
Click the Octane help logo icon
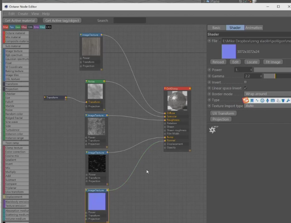[213, 130]
